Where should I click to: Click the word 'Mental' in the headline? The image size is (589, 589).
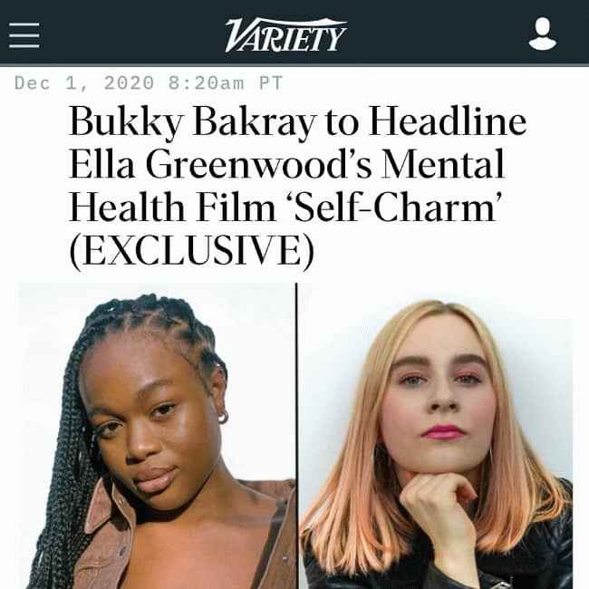pyautogui.click(x=442, y=164)
